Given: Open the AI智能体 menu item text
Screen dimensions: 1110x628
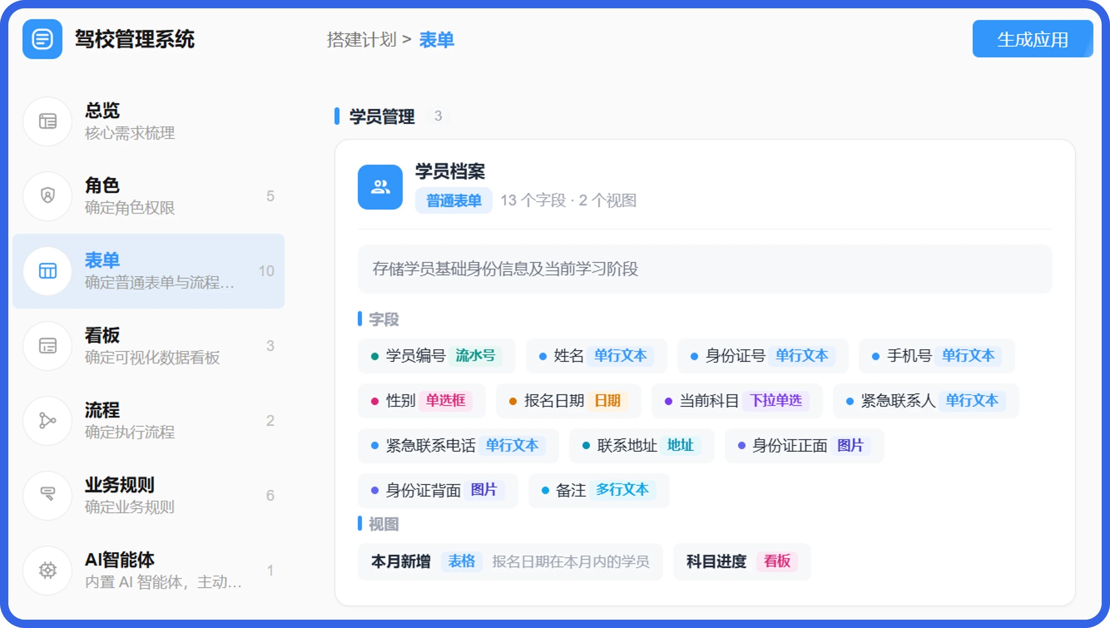Looking at the screenshot, I should [x=119, y=559].
